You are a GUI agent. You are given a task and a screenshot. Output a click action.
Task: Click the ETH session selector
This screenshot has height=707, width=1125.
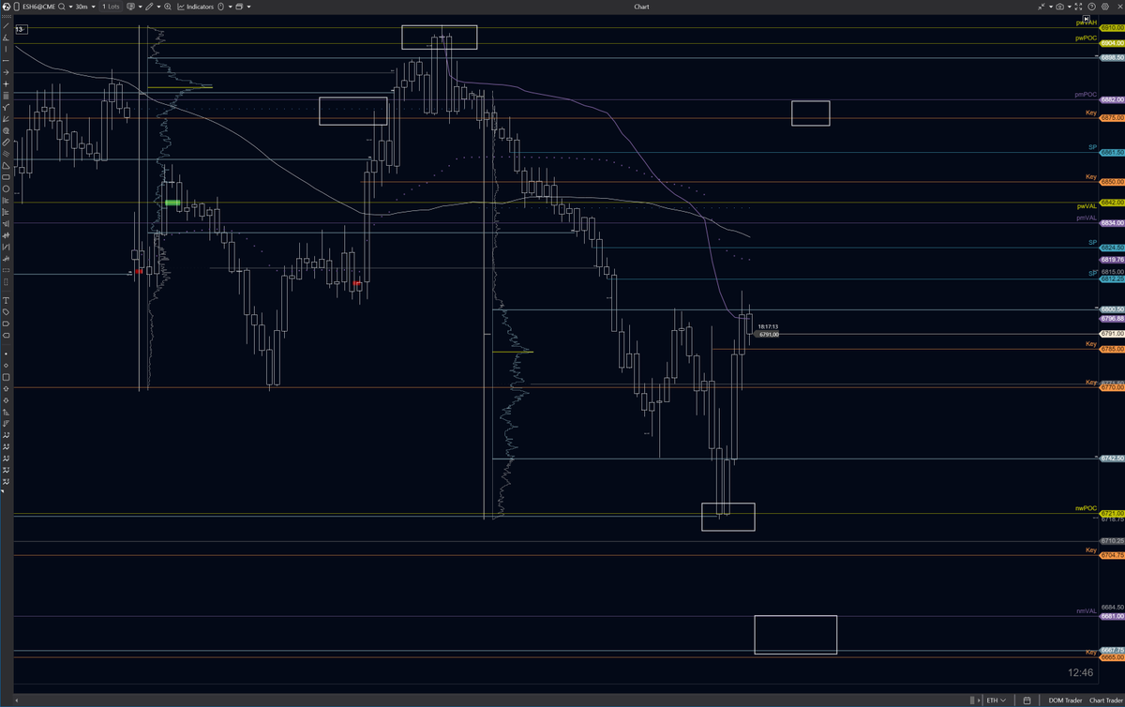pyautogui.click(x=996, y=700)
